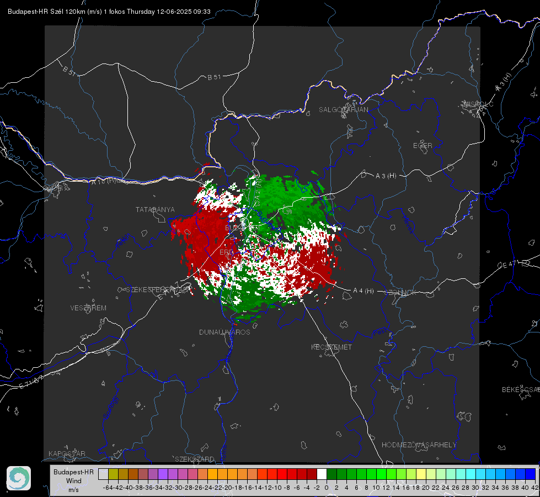
Task: Click the '20' value on the legend scale
Action: (426, 488)
